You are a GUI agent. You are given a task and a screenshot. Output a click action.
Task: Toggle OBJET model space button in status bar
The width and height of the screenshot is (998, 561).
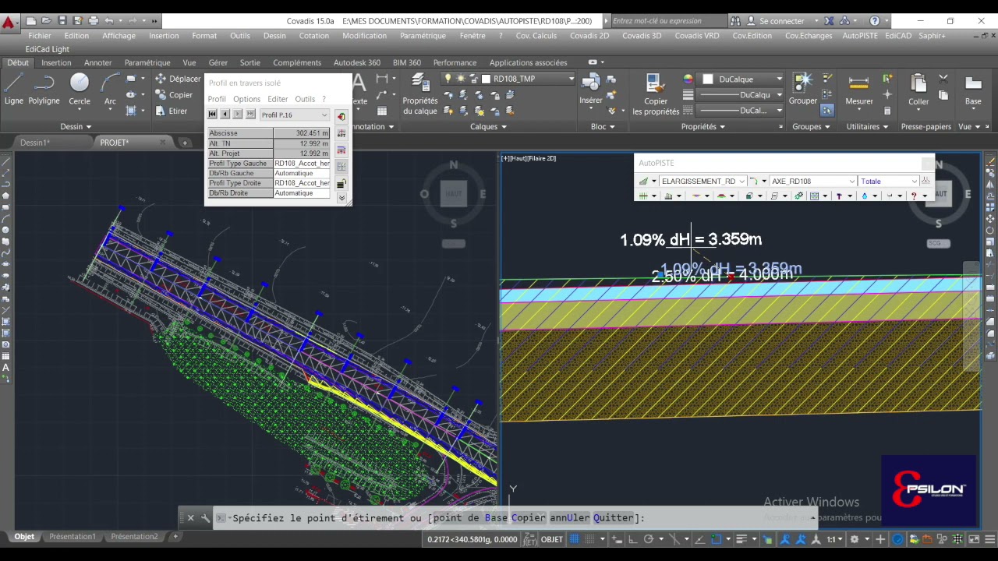(552, 539)
